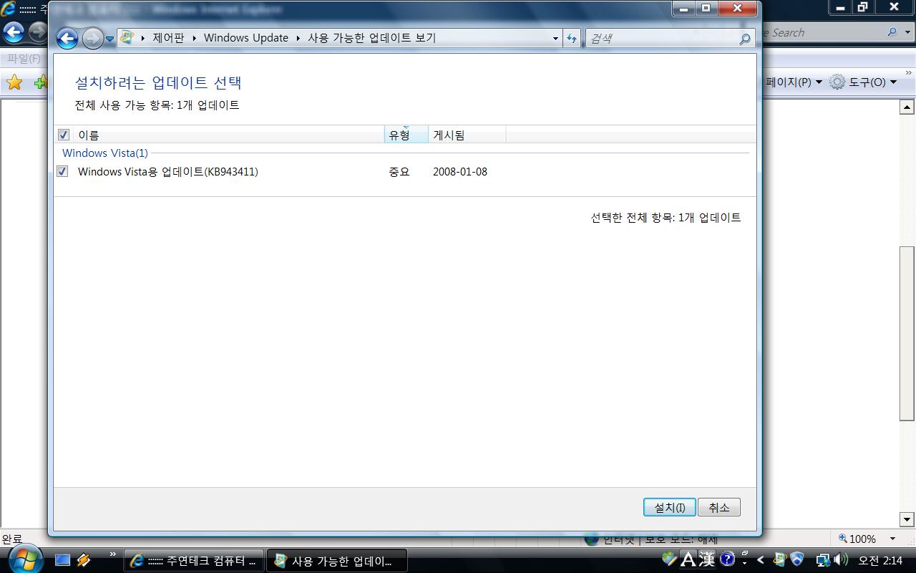The height and width of the screenshot is (573, 916).
Task: Toggle the select-all checkbox beside 이름 header
Action: coord(63,135)
